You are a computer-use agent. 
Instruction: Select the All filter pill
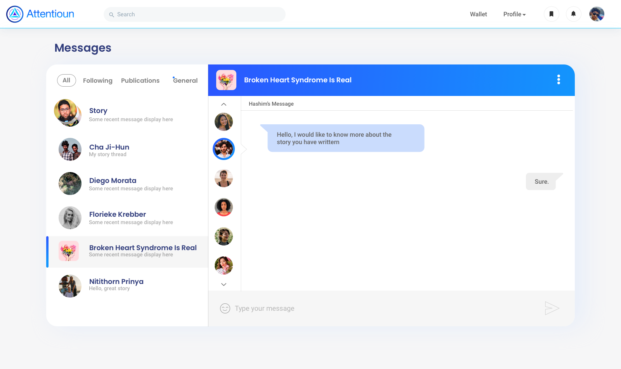click(66, 80)
